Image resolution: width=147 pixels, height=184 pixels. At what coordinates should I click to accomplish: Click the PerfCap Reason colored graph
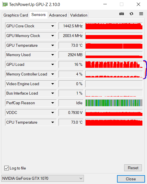114,103
